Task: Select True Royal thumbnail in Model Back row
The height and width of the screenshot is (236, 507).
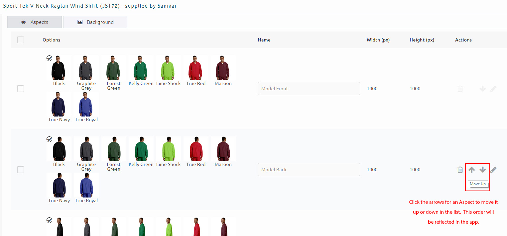Action: (x=86, y=185)
